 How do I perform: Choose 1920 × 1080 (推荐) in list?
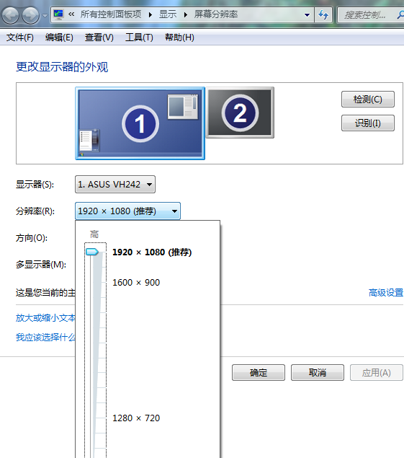(152, 252)
